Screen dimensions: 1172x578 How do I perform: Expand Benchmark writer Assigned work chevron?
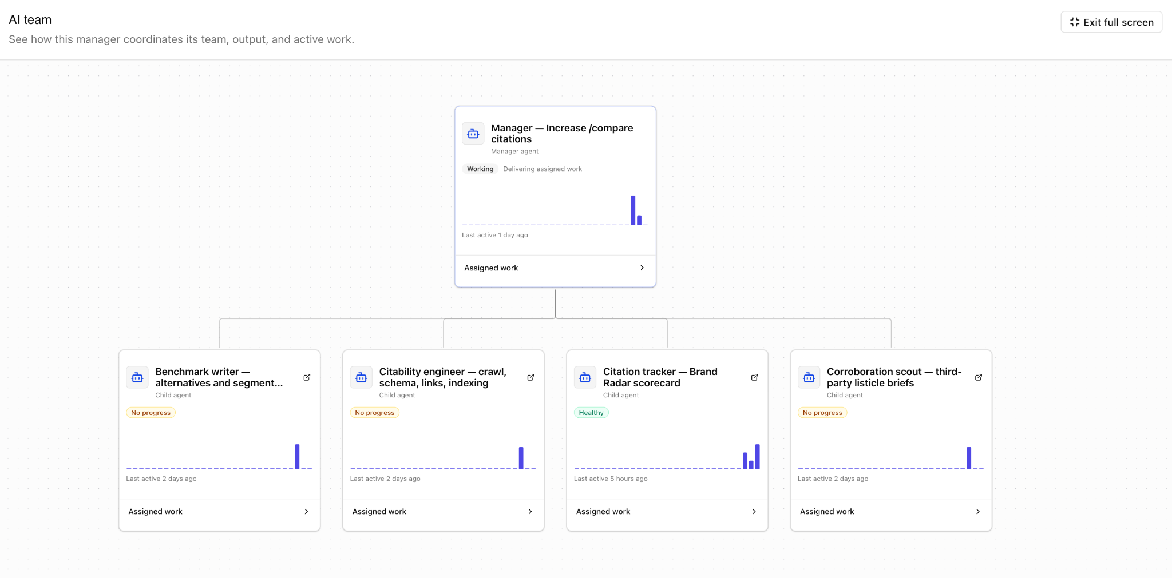pos(306,512)
